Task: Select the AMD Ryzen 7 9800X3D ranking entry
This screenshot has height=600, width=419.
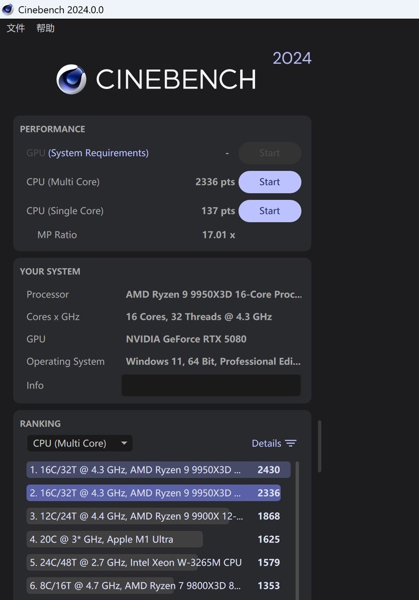Action: pos(133,585)
